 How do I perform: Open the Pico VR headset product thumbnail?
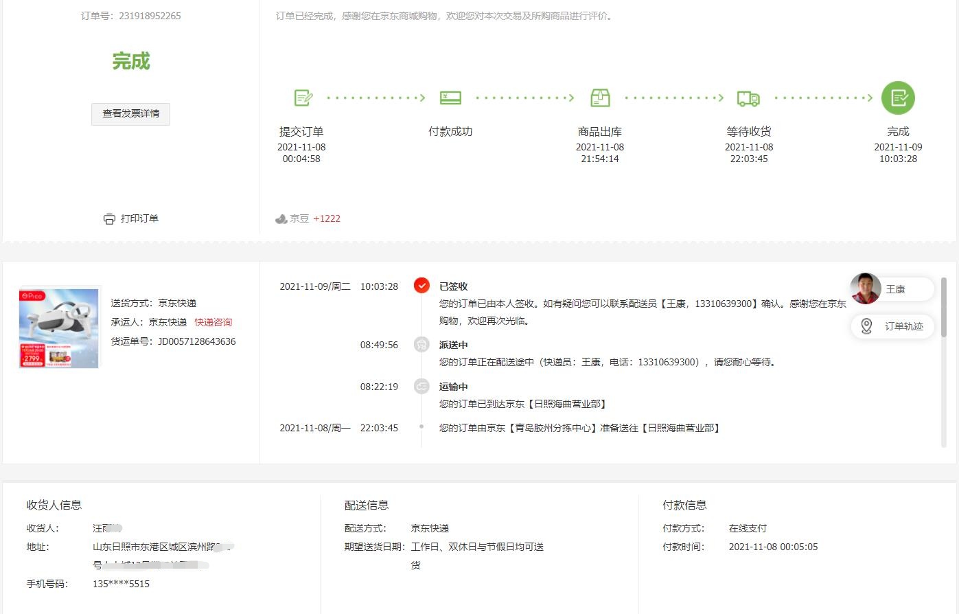59,328
